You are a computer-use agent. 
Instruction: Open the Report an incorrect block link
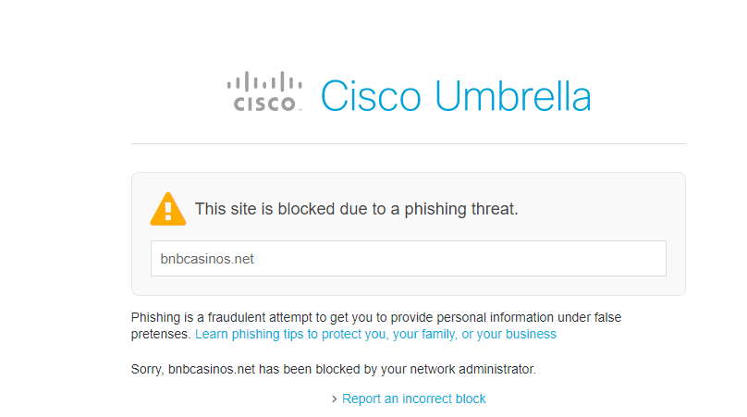(x=413, y=399)
